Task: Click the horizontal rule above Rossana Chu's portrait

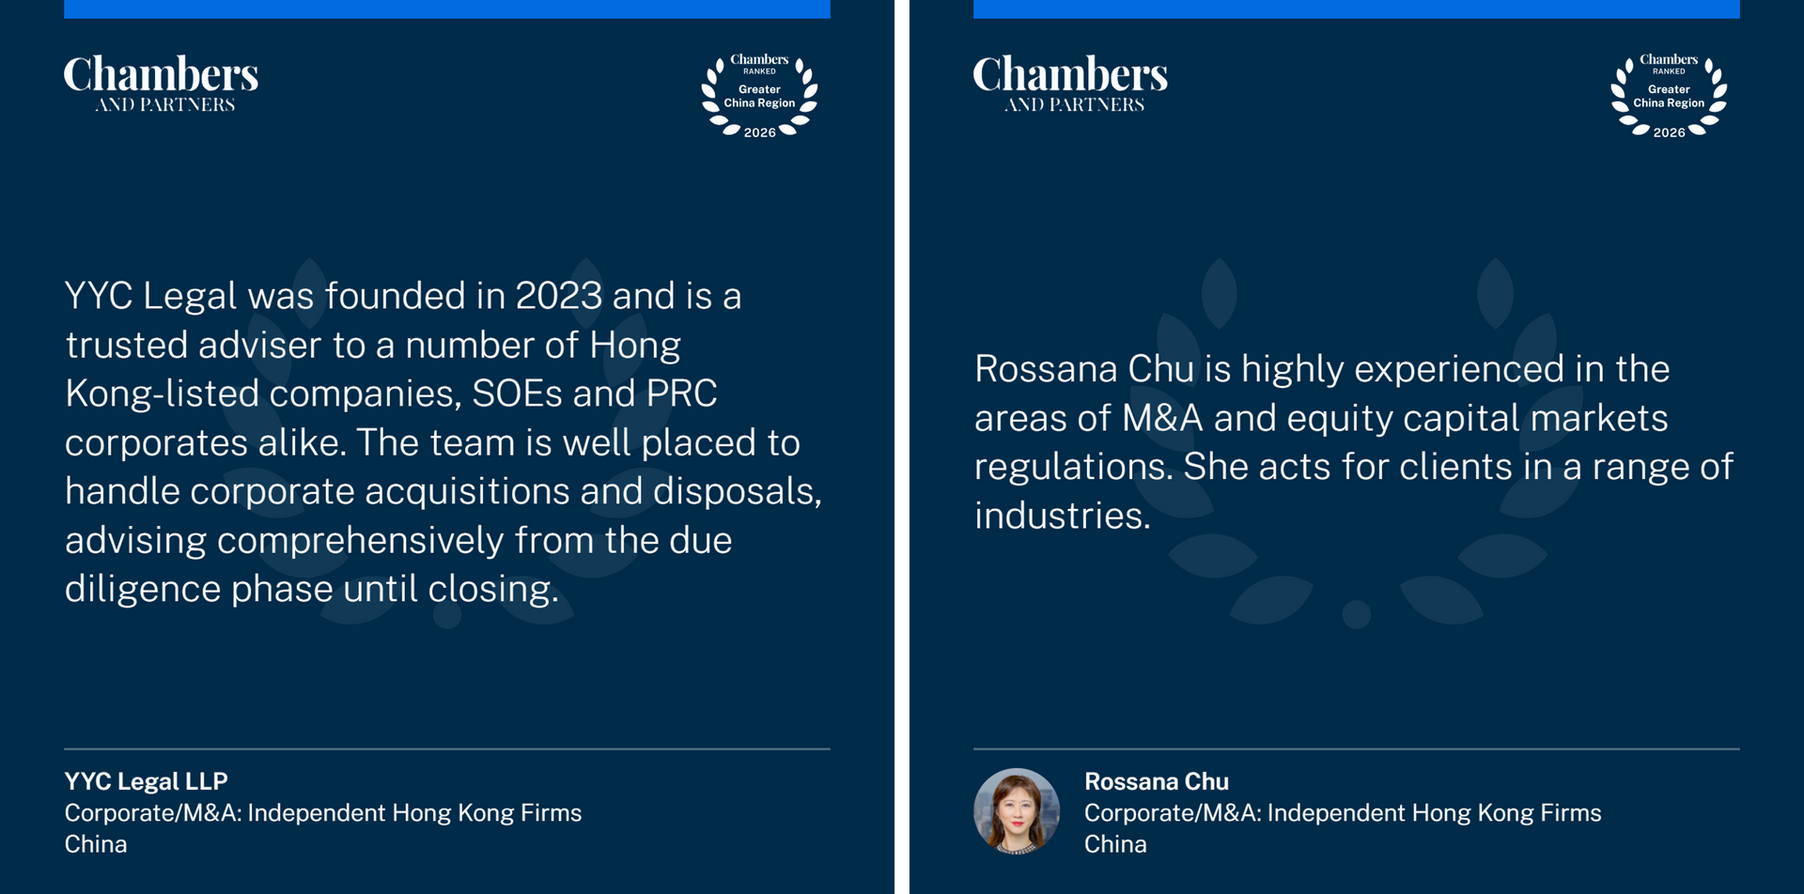Action: (1356, 748)
